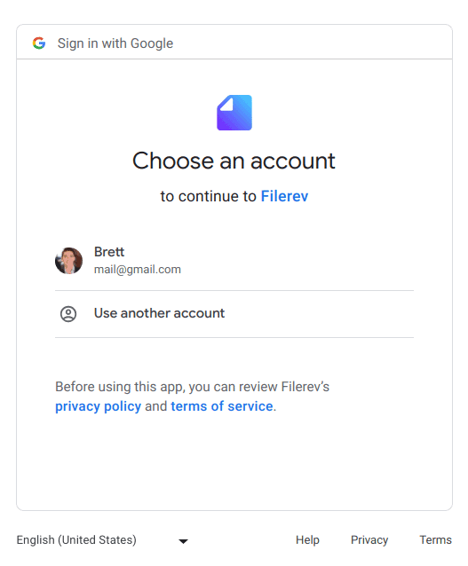This screenshot has height=566, width=468.
Task: Open the Terms footer link
Action: (x=435, y=540)
